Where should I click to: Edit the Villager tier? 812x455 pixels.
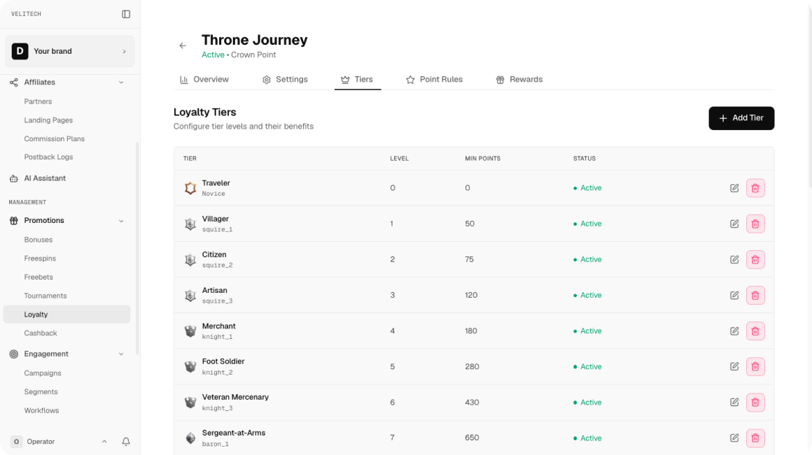(734, 224)
